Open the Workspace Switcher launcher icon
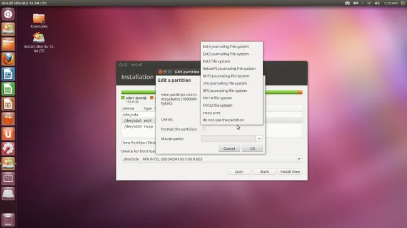The height and width of the screenshot is (228, 407). click(8, 179)
